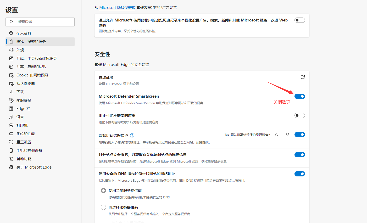Select the 请选择服务提供商 radio button

[x=103, y=207]
